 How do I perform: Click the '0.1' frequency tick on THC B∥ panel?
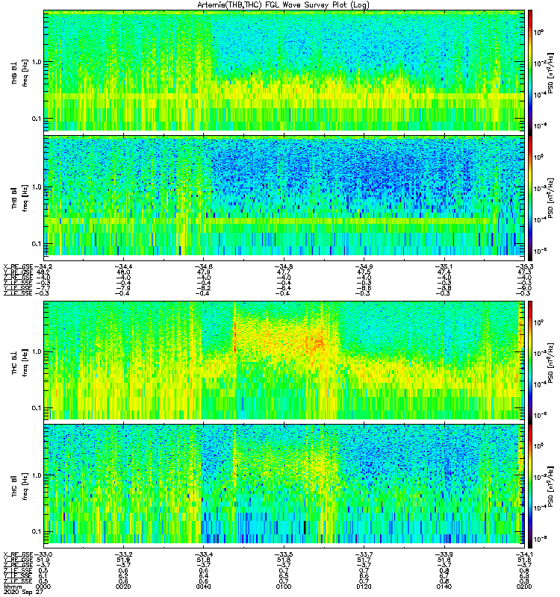tap(37, 531)
